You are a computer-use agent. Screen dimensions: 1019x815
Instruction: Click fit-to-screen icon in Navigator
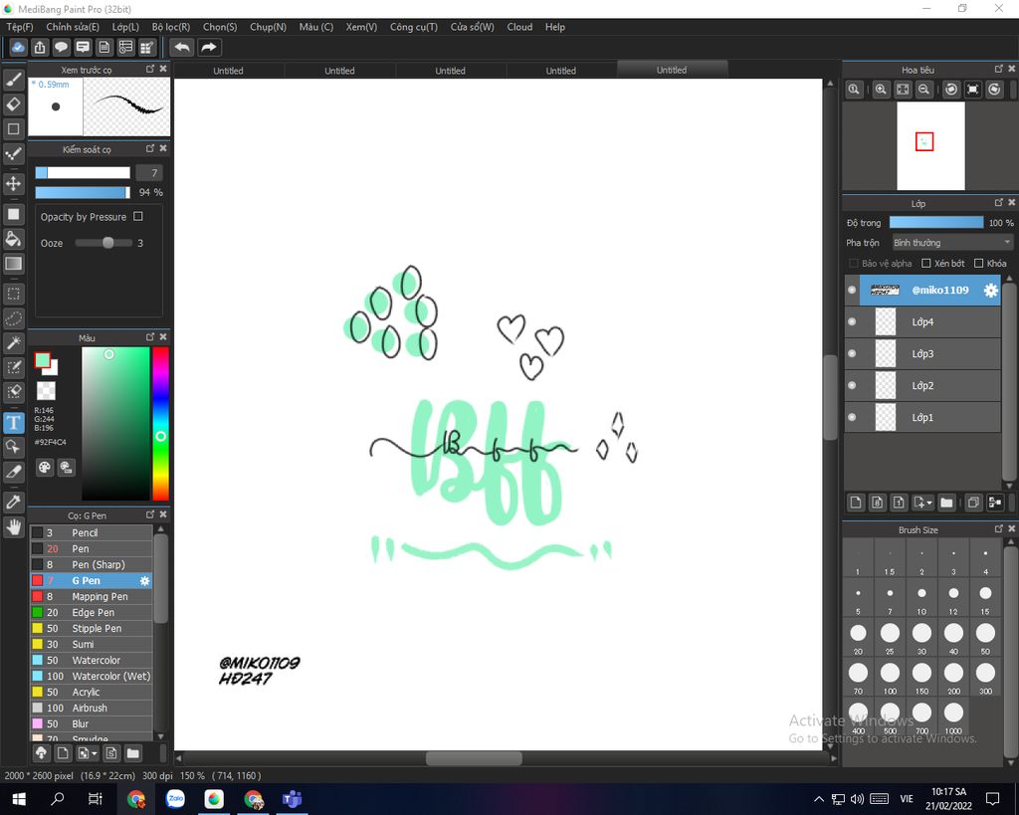pyautogui.click(x=902, y=90)
